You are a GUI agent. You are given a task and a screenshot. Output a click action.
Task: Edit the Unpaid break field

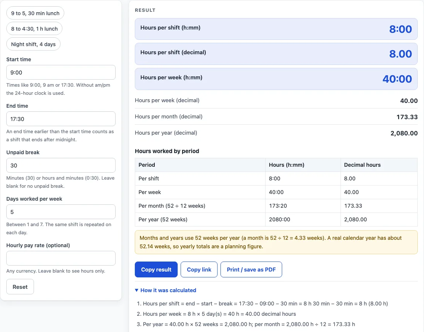tap(61, 165)
